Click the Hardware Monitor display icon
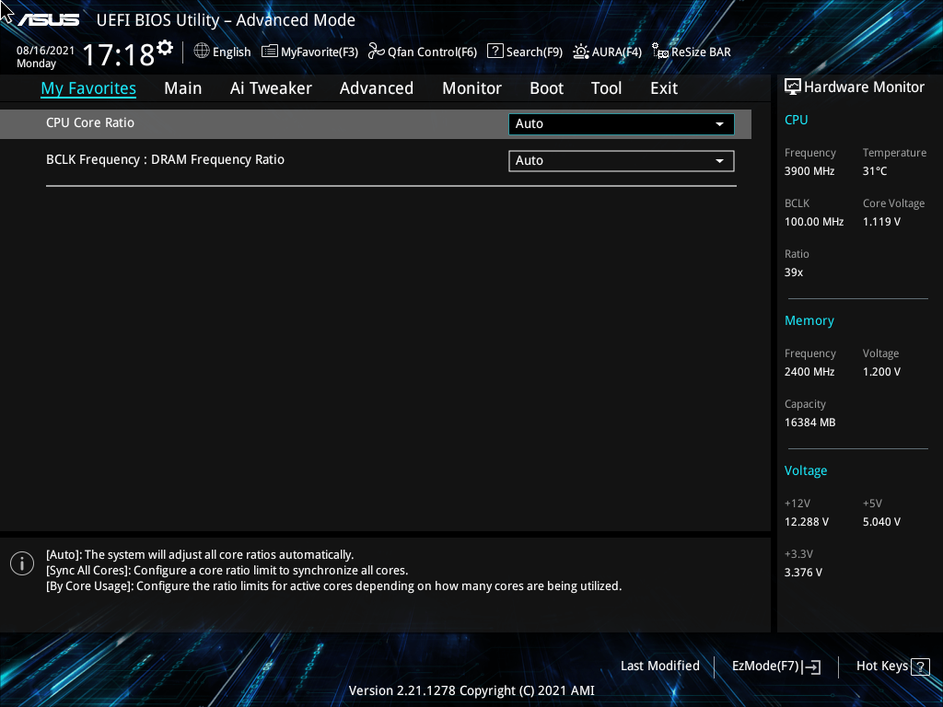The height and width of the screenshot is (707, 943). pyautogui.click(x=793, y=87)
